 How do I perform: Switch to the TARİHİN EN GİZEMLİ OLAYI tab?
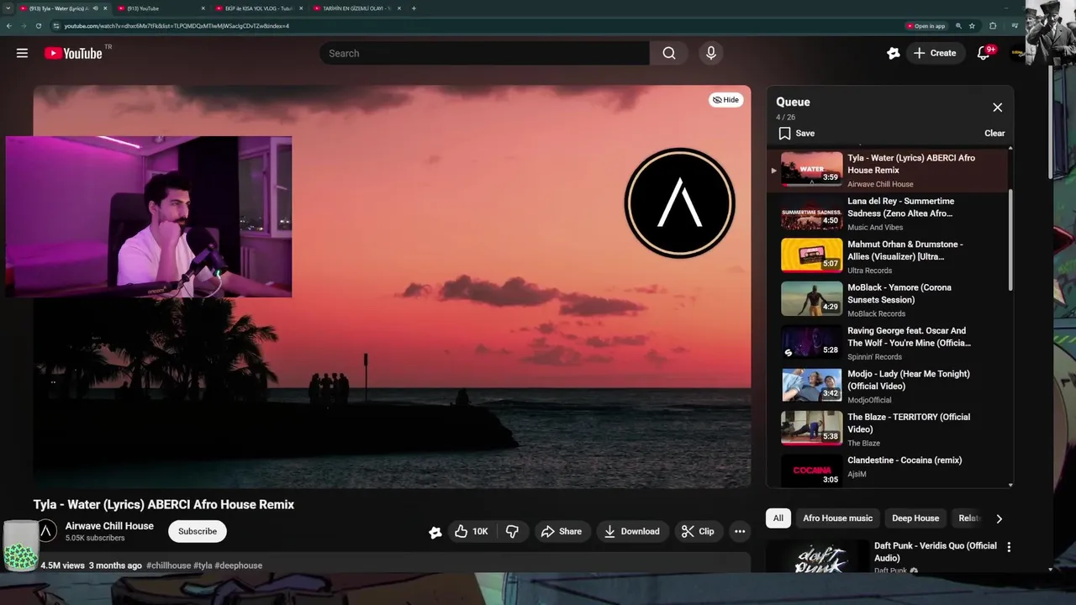(x=356, y=8)
